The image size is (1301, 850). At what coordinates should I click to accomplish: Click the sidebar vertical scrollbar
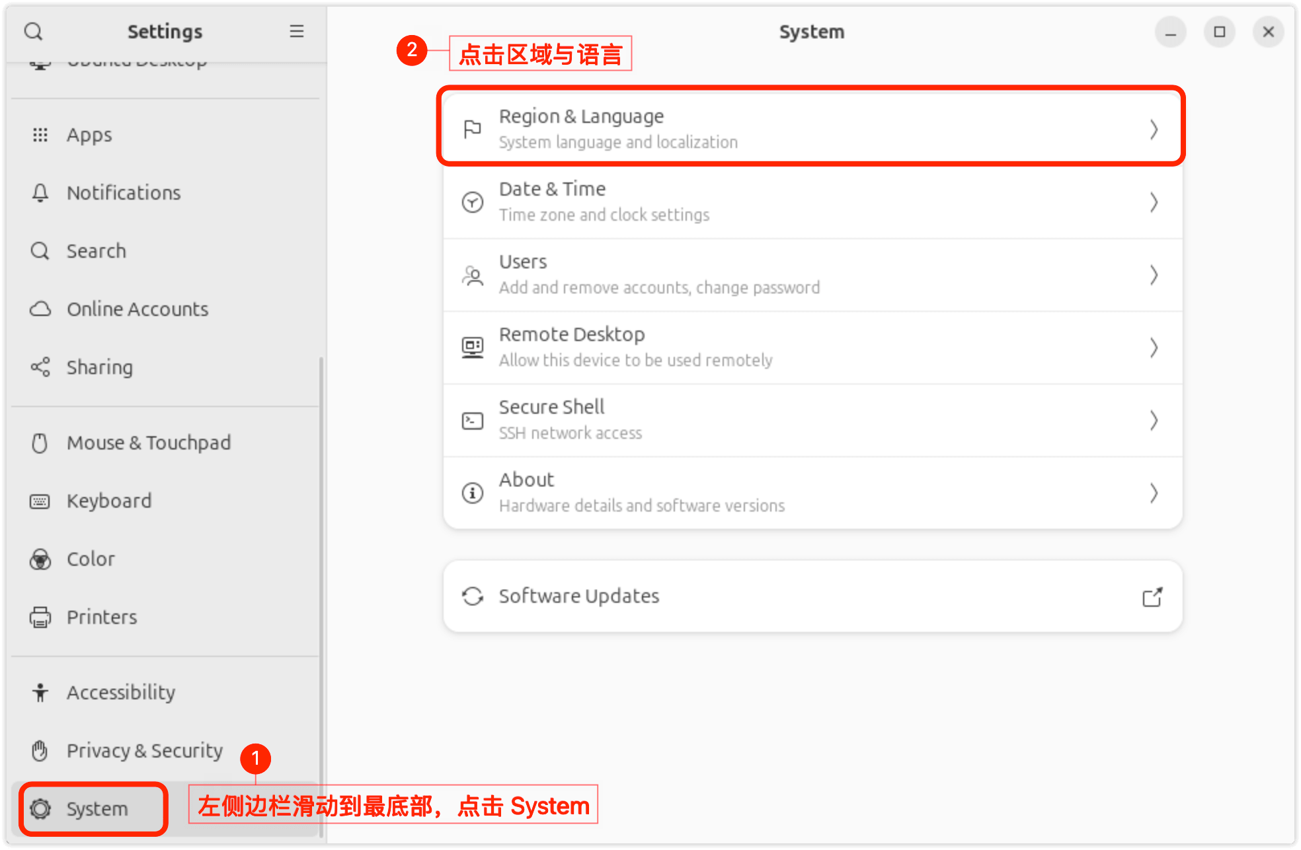coord(321,595)
